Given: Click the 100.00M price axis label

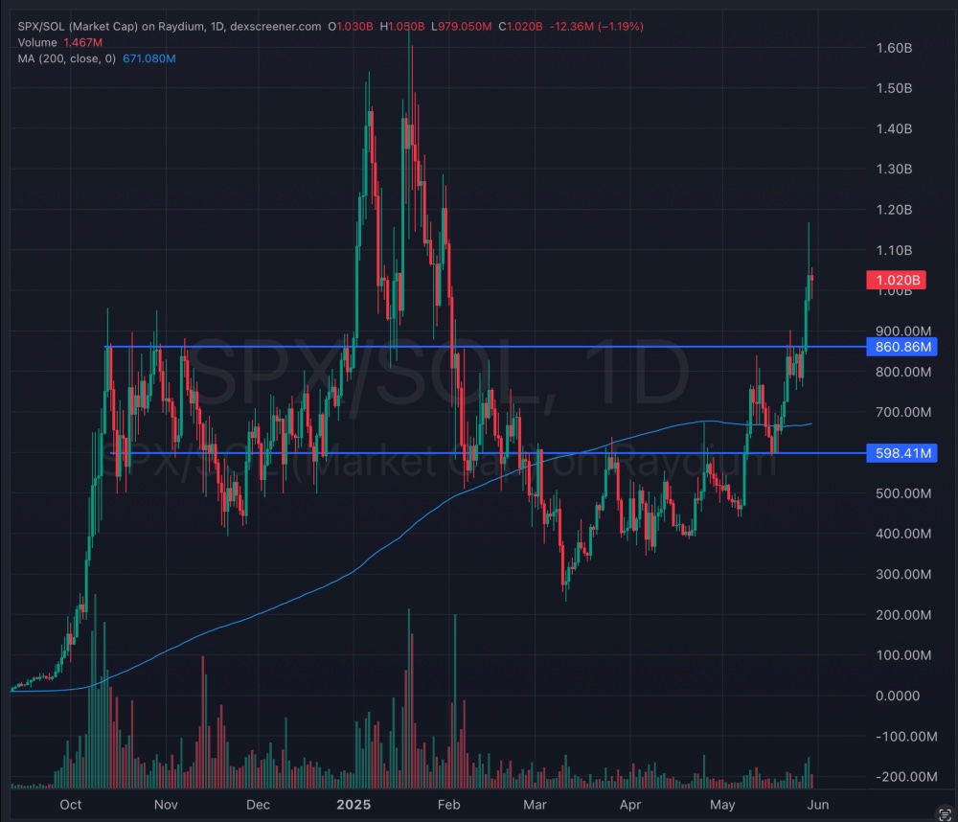Looking at the screenshot, I should 903,655.
